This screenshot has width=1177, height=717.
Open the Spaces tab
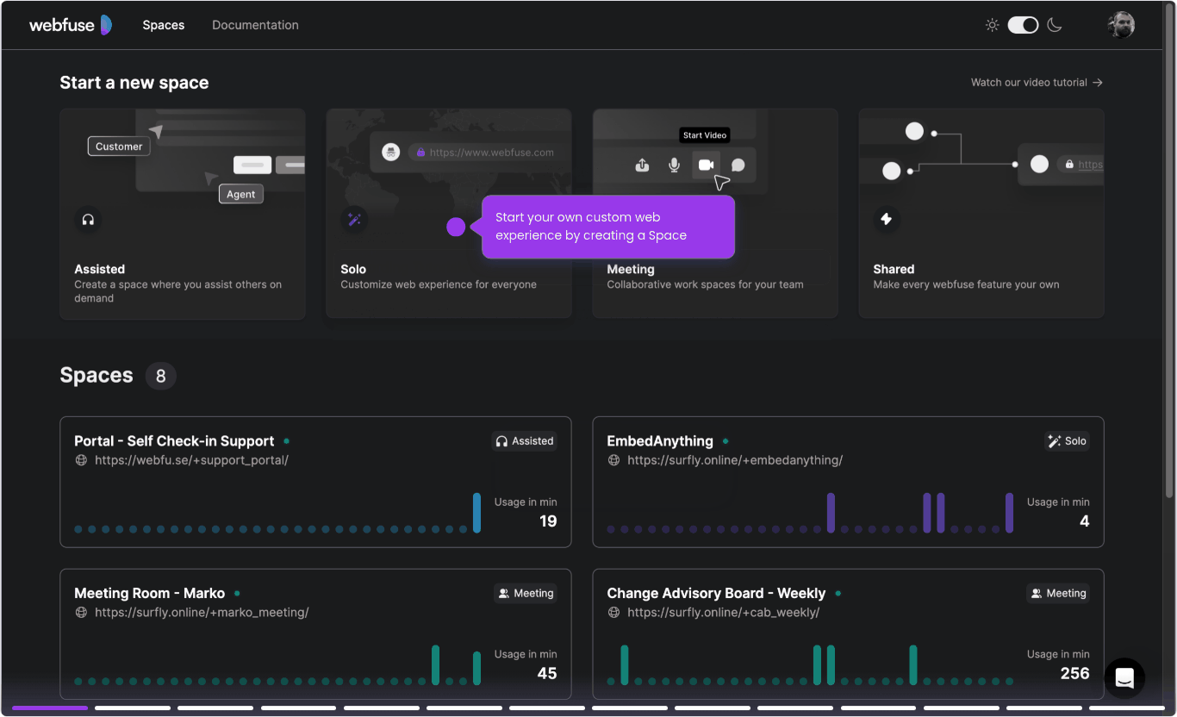point(164,25)
